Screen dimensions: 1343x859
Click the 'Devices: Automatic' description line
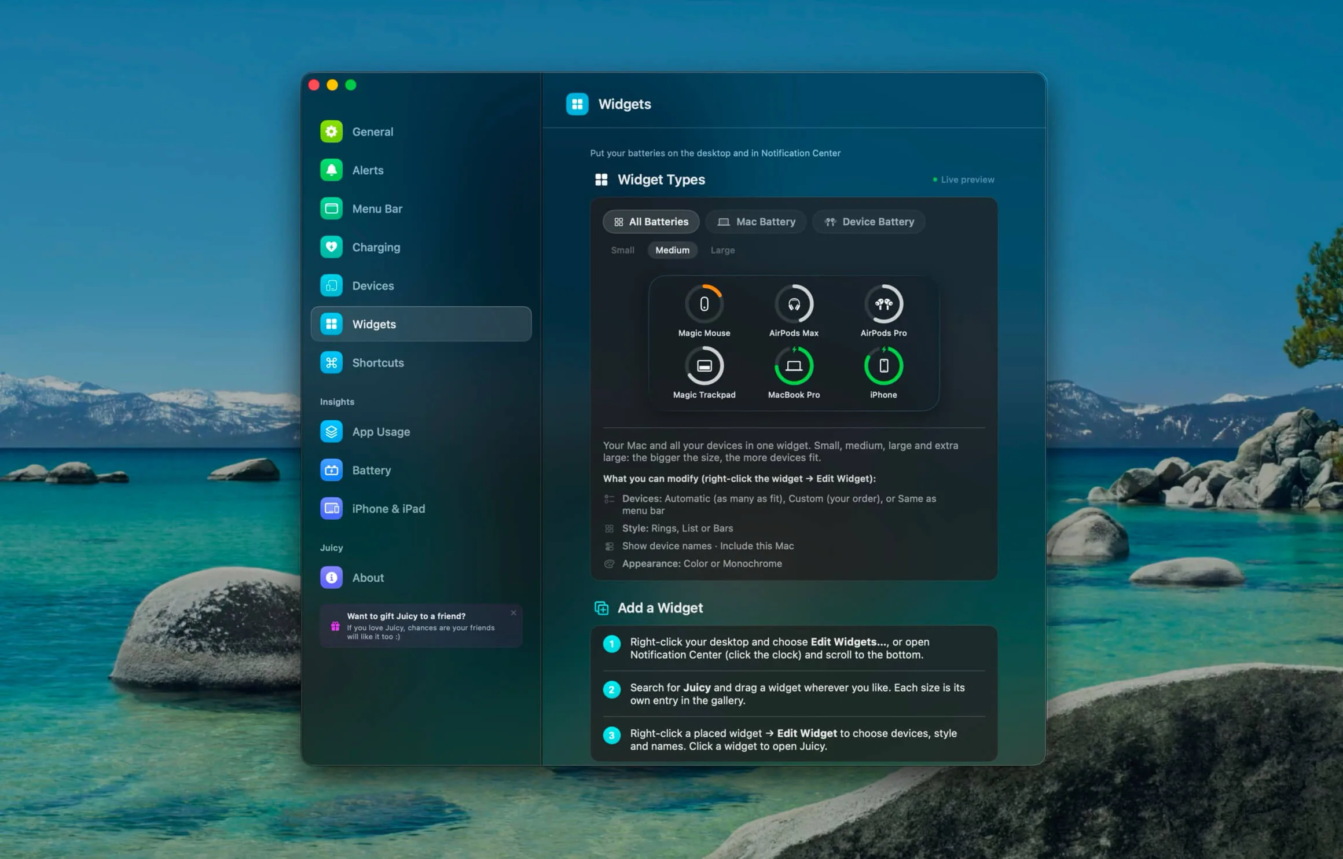click(x=779, y=504)
